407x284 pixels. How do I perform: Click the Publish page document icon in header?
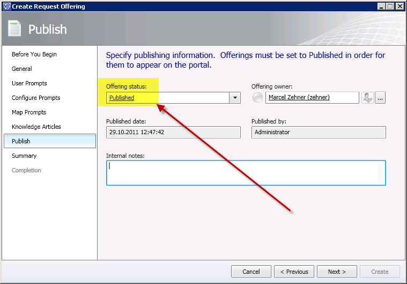coord(15,29)
